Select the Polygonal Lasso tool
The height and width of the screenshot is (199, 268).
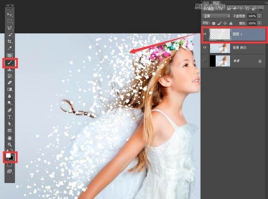point(10,28)
